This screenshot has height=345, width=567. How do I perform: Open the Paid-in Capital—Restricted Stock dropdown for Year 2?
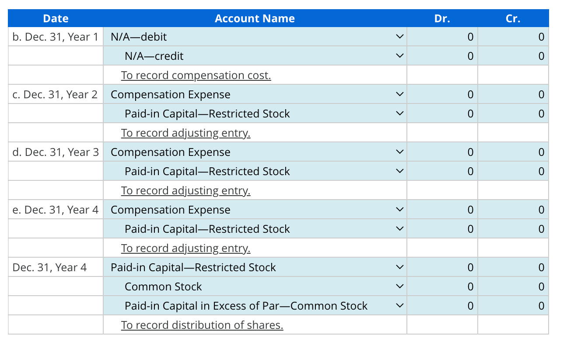(399, 113)
